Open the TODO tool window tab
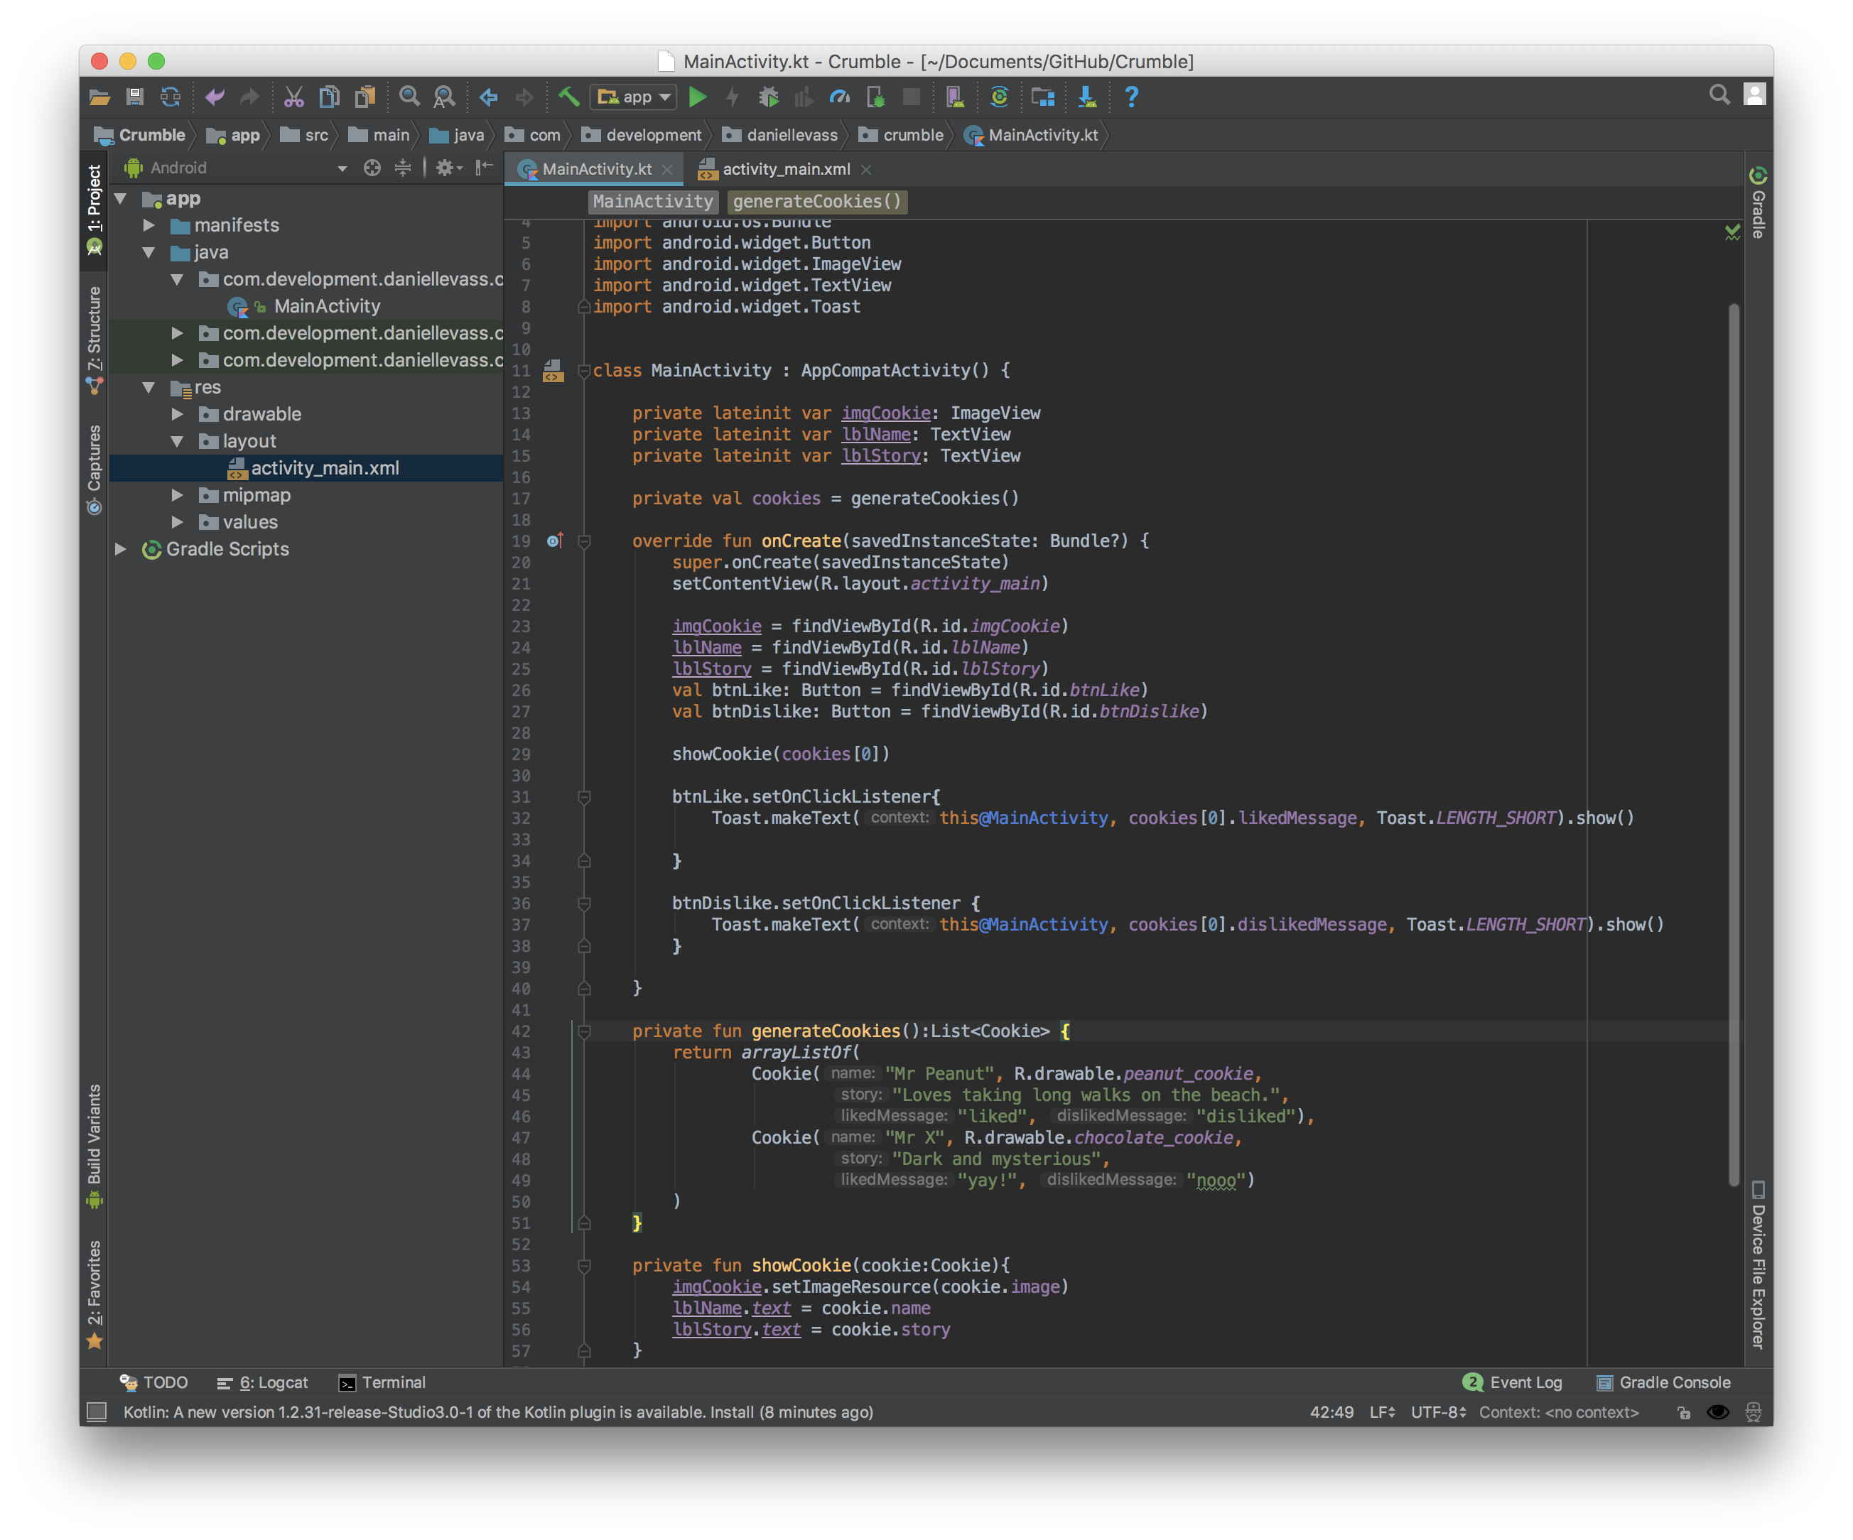Screen dimensions: 1853x1540 coord(154,1382)
